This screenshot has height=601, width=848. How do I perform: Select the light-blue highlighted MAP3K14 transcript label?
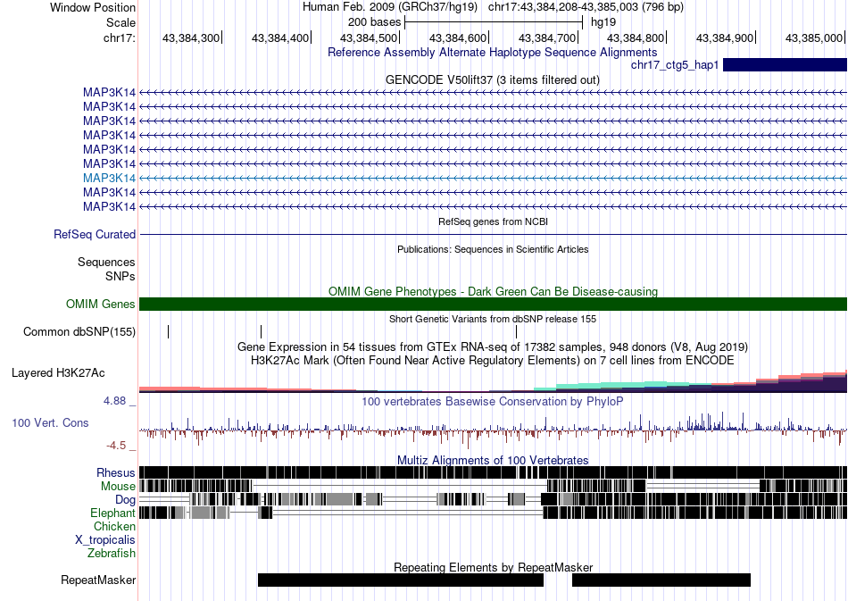(x=109, y=178)
